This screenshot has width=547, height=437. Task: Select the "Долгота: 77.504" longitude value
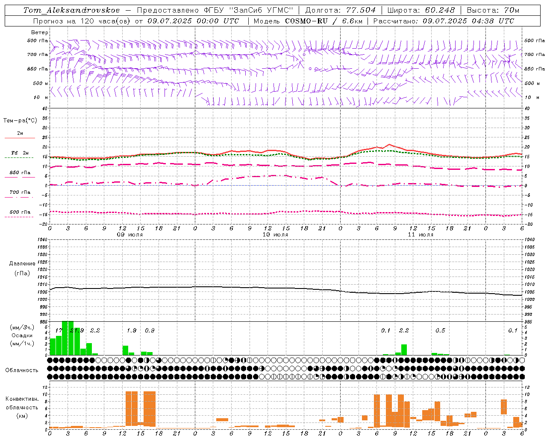[x=341, y=10]
